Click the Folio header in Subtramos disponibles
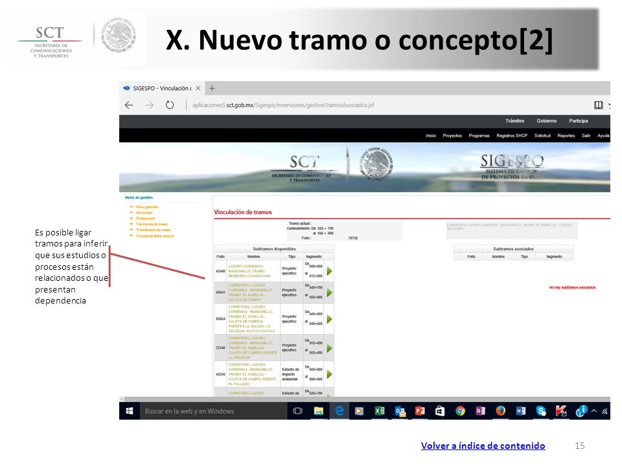 click(x=220, y=257)
